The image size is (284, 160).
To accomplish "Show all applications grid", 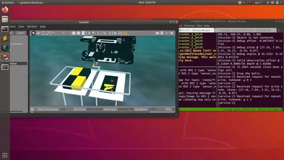I will tap(5, 155).
